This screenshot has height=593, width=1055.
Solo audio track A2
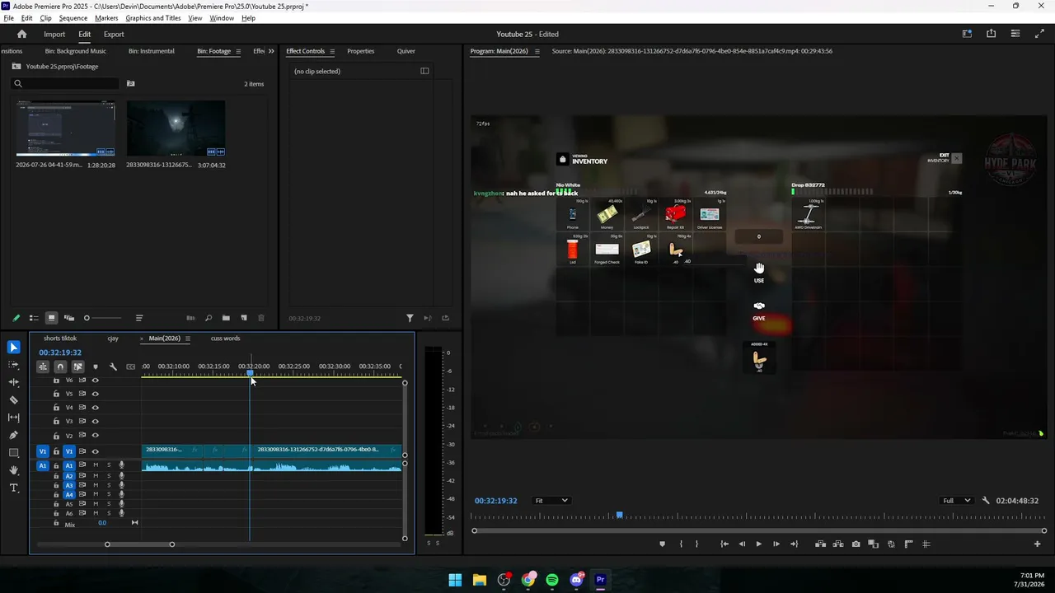109,475
